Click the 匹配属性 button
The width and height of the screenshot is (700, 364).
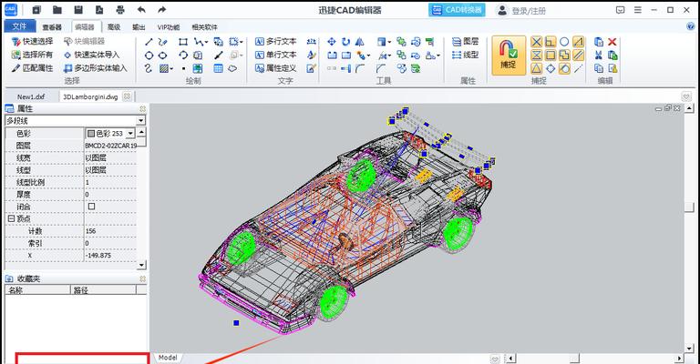click(x=32, y=68)
